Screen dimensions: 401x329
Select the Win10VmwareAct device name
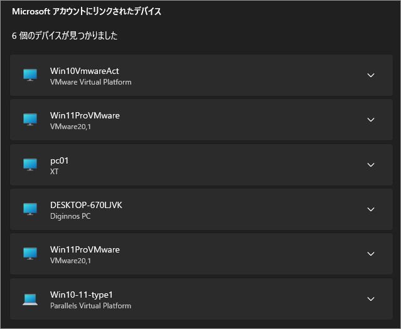[x=84, y=71]
